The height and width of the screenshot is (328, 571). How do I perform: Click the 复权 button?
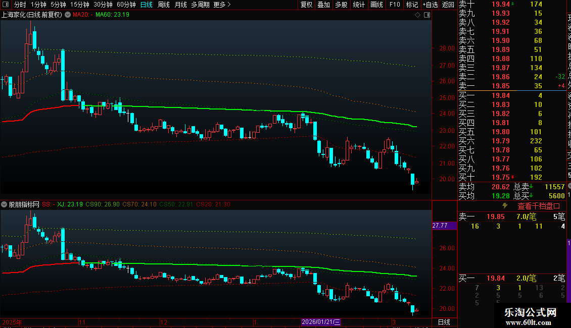[306, 5]
